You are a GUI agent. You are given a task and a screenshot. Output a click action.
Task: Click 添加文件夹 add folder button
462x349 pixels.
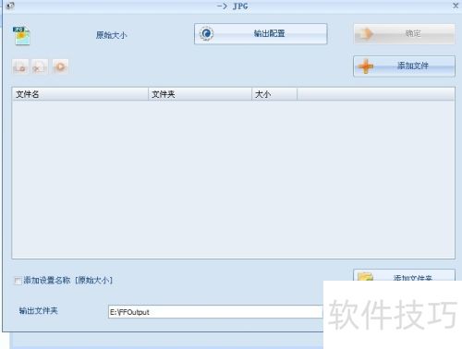[x=404, y=275]
